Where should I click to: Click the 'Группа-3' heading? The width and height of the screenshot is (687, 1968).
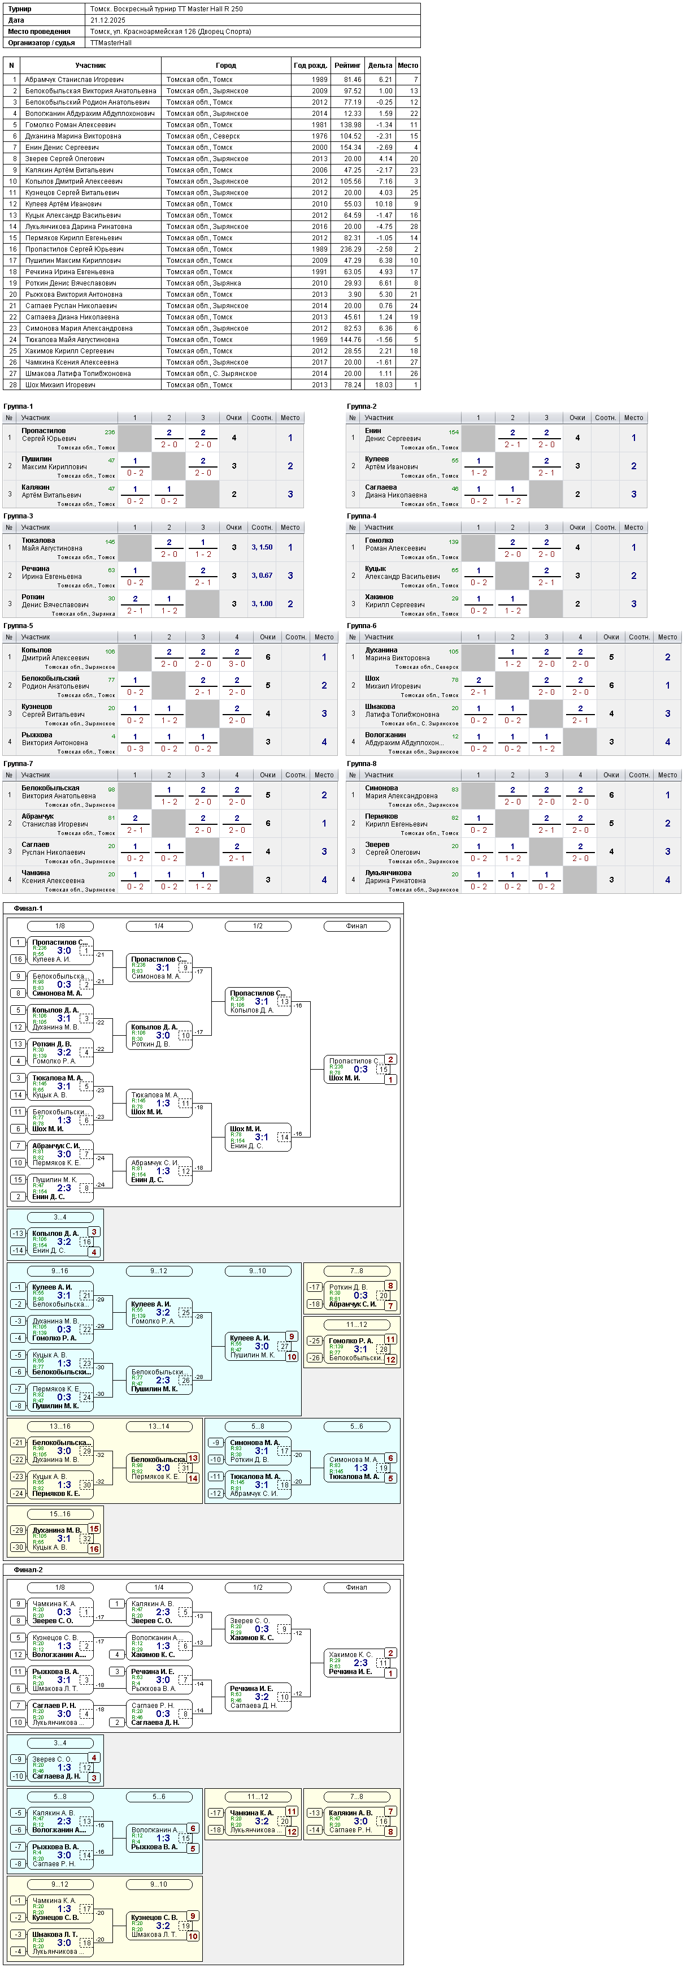tap(18, 516)
